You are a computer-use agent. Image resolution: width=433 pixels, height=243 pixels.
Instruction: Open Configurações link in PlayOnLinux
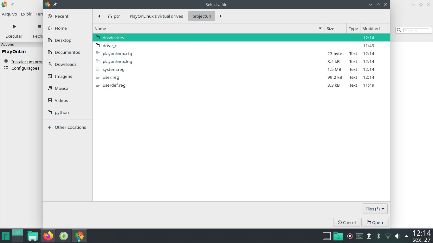pos(25,68)
